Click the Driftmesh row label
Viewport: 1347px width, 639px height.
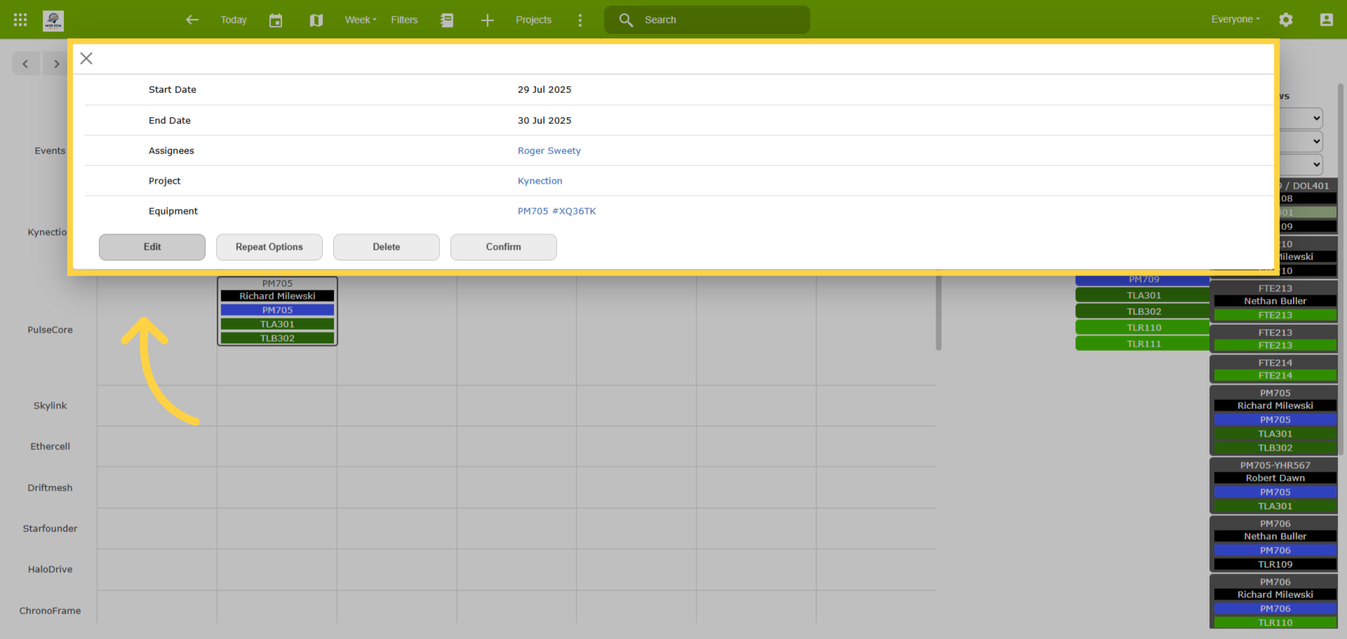click(x=50, y=488)
